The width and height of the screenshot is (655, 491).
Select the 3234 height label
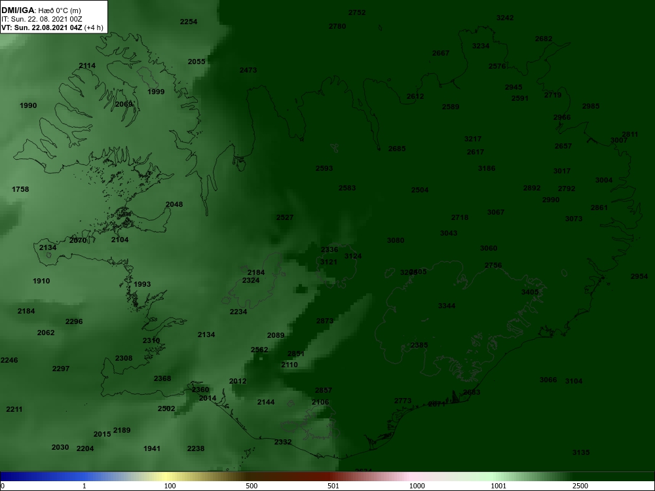(481, 46)
